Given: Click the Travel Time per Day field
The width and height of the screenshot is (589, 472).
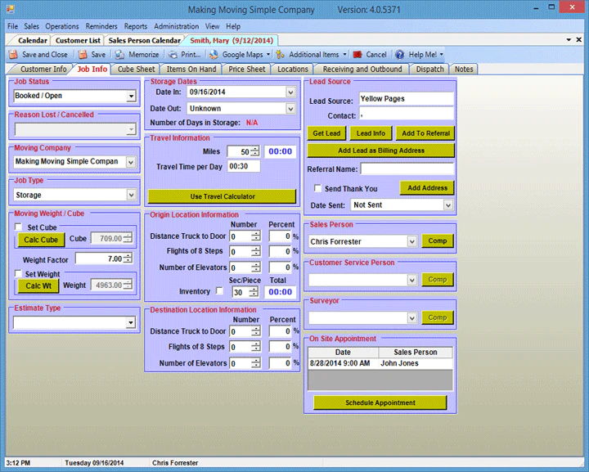Looking at the screenshot, I should [244, 166].
